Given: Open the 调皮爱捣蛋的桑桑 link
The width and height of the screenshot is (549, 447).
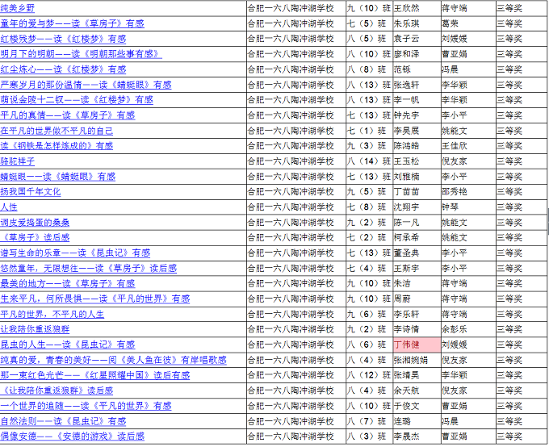Looking at the screenshot, I should tap(35, 223).
